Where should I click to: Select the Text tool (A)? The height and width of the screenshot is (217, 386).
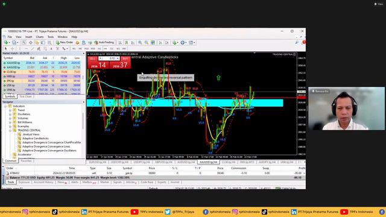51,49
